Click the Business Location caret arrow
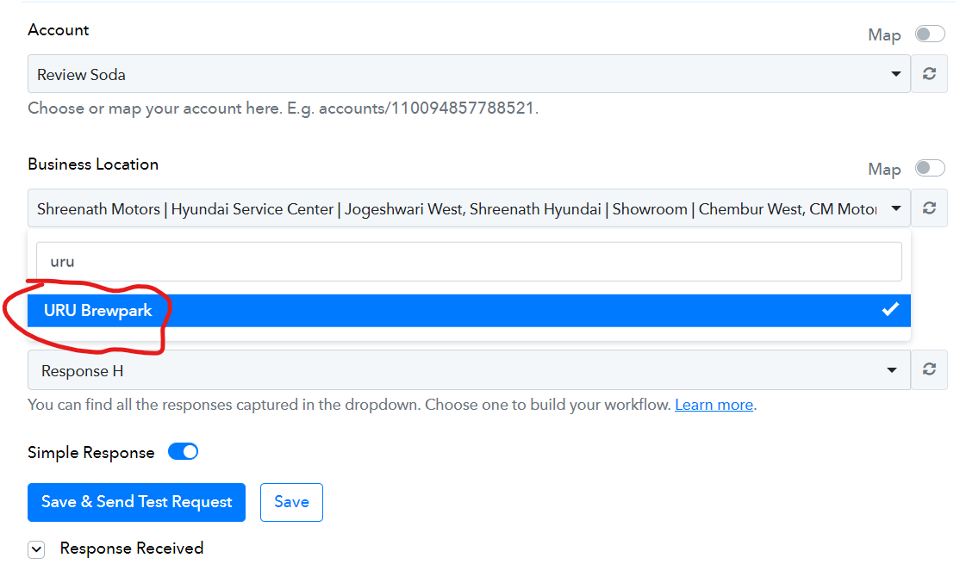 895,208
